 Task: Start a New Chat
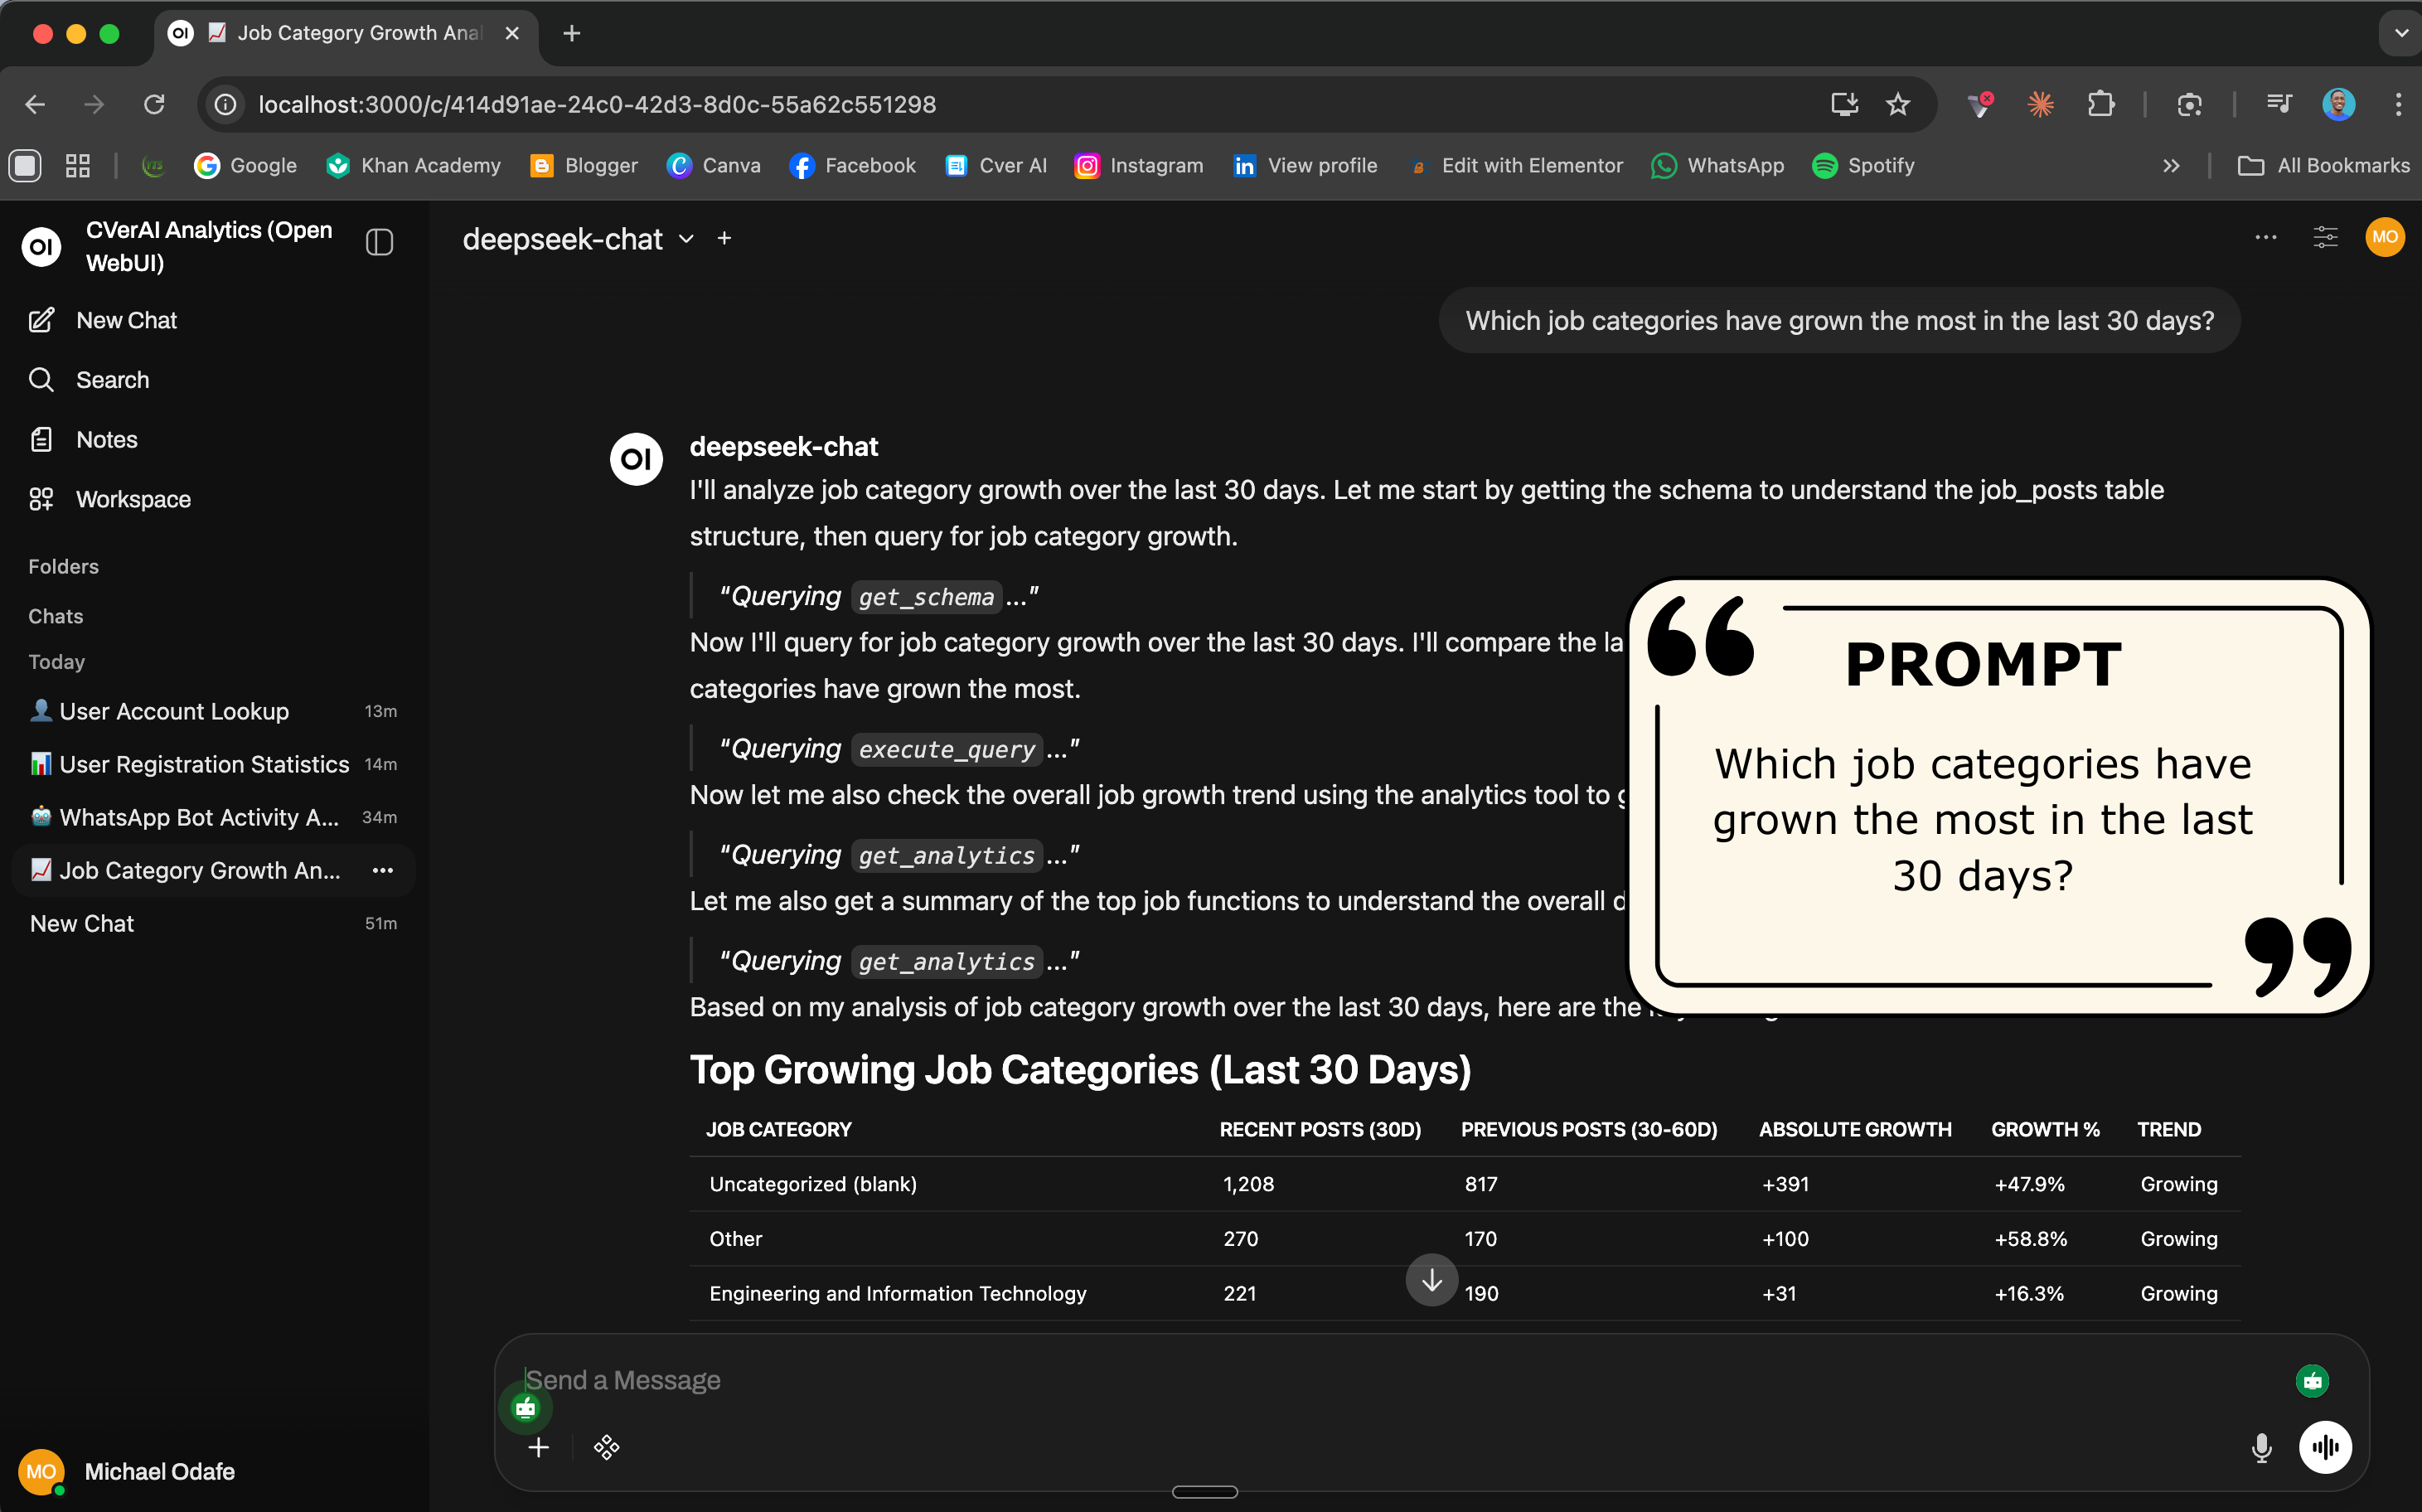point(126,320)
